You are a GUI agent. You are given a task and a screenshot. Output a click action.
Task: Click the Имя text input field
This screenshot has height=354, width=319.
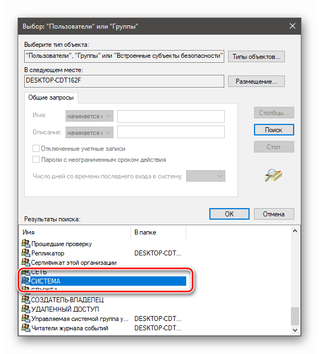[171, 116]
